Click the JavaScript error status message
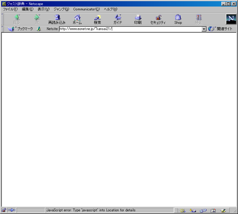This screenshot has width=238, height=214. tap(91, 210)
